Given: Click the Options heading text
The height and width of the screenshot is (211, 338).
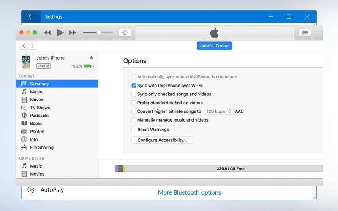Looking at the screenshot, I should [135, 61].
